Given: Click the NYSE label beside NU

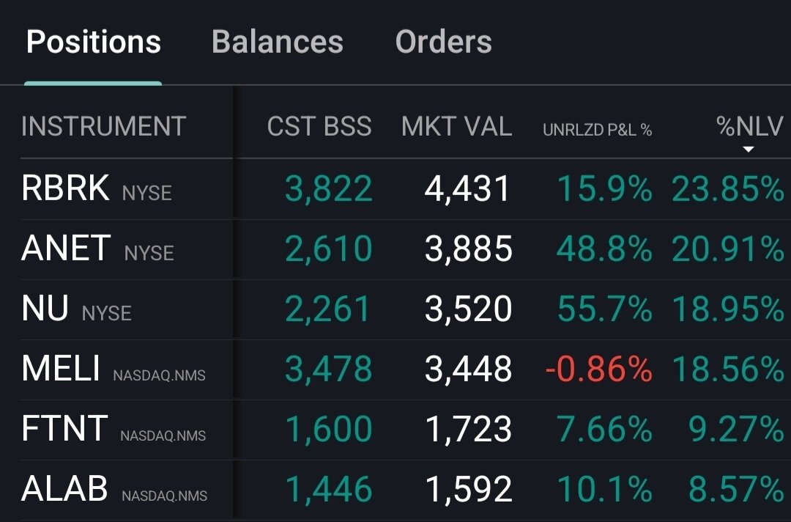Looking at the screenshot, I should [106, 313].
